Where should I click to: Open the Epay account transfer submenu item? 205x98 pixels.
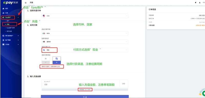(11, 28)
